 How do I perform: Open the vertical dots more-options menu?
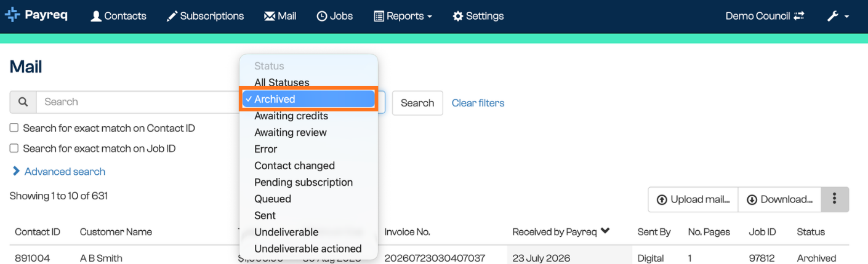point(835,199)
